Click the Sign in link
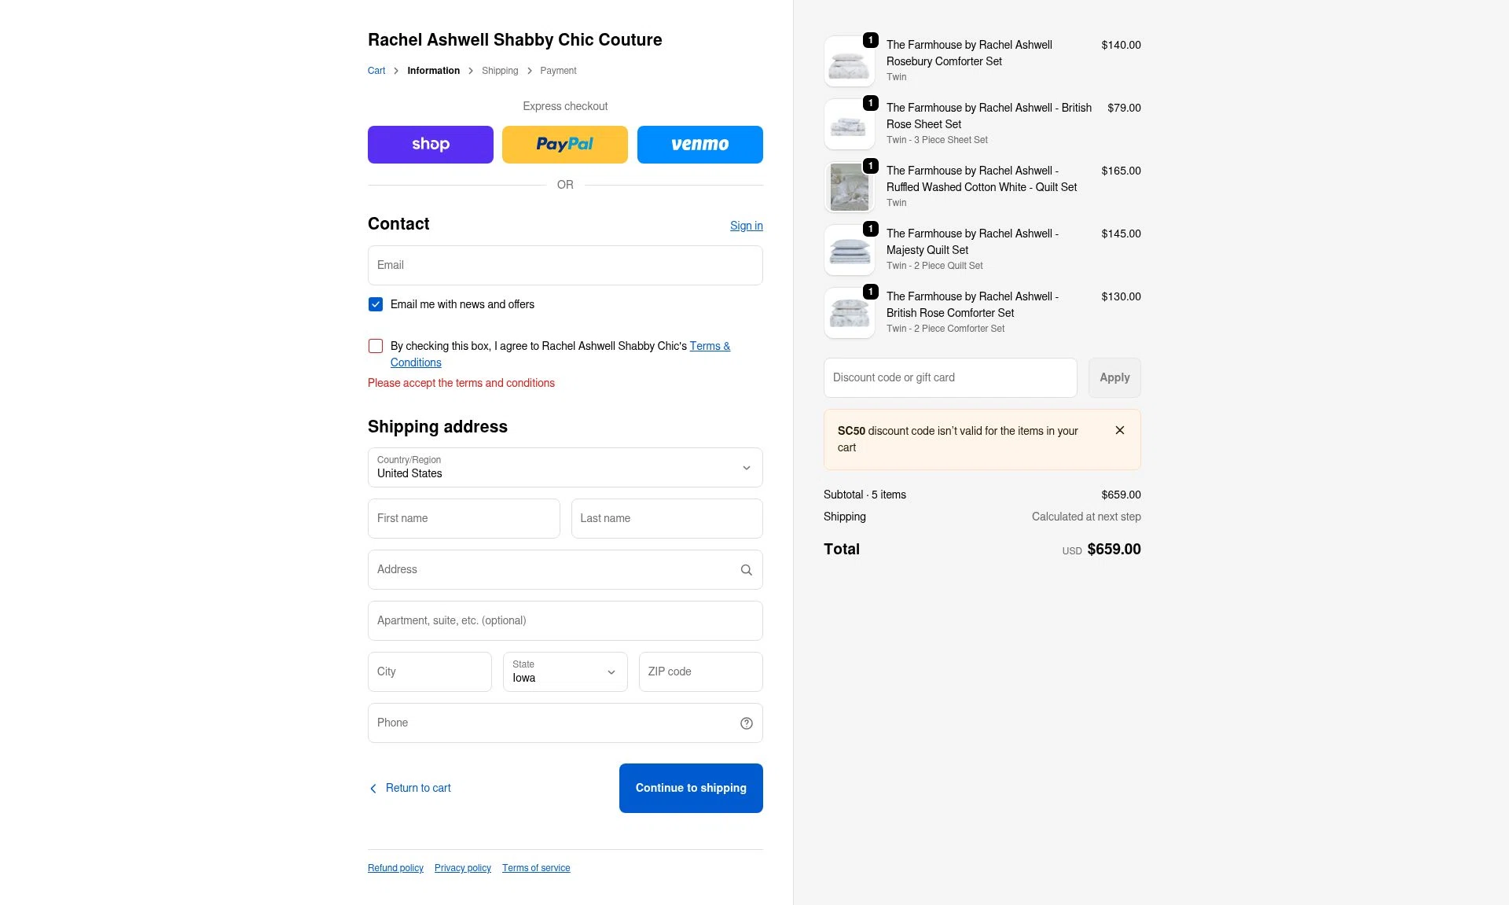The image size is (1509, 905). coord(746,226)
